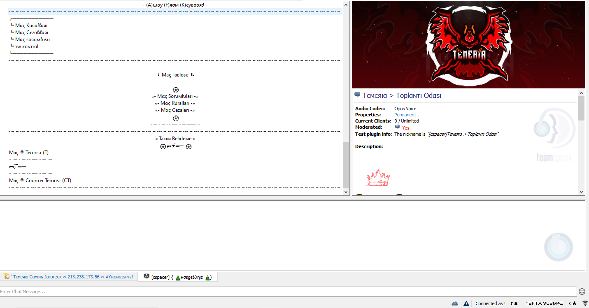This screenshot has width=589, height=308.
Task: Focus the Enter Chat Message field
Action: coord(288,292)
